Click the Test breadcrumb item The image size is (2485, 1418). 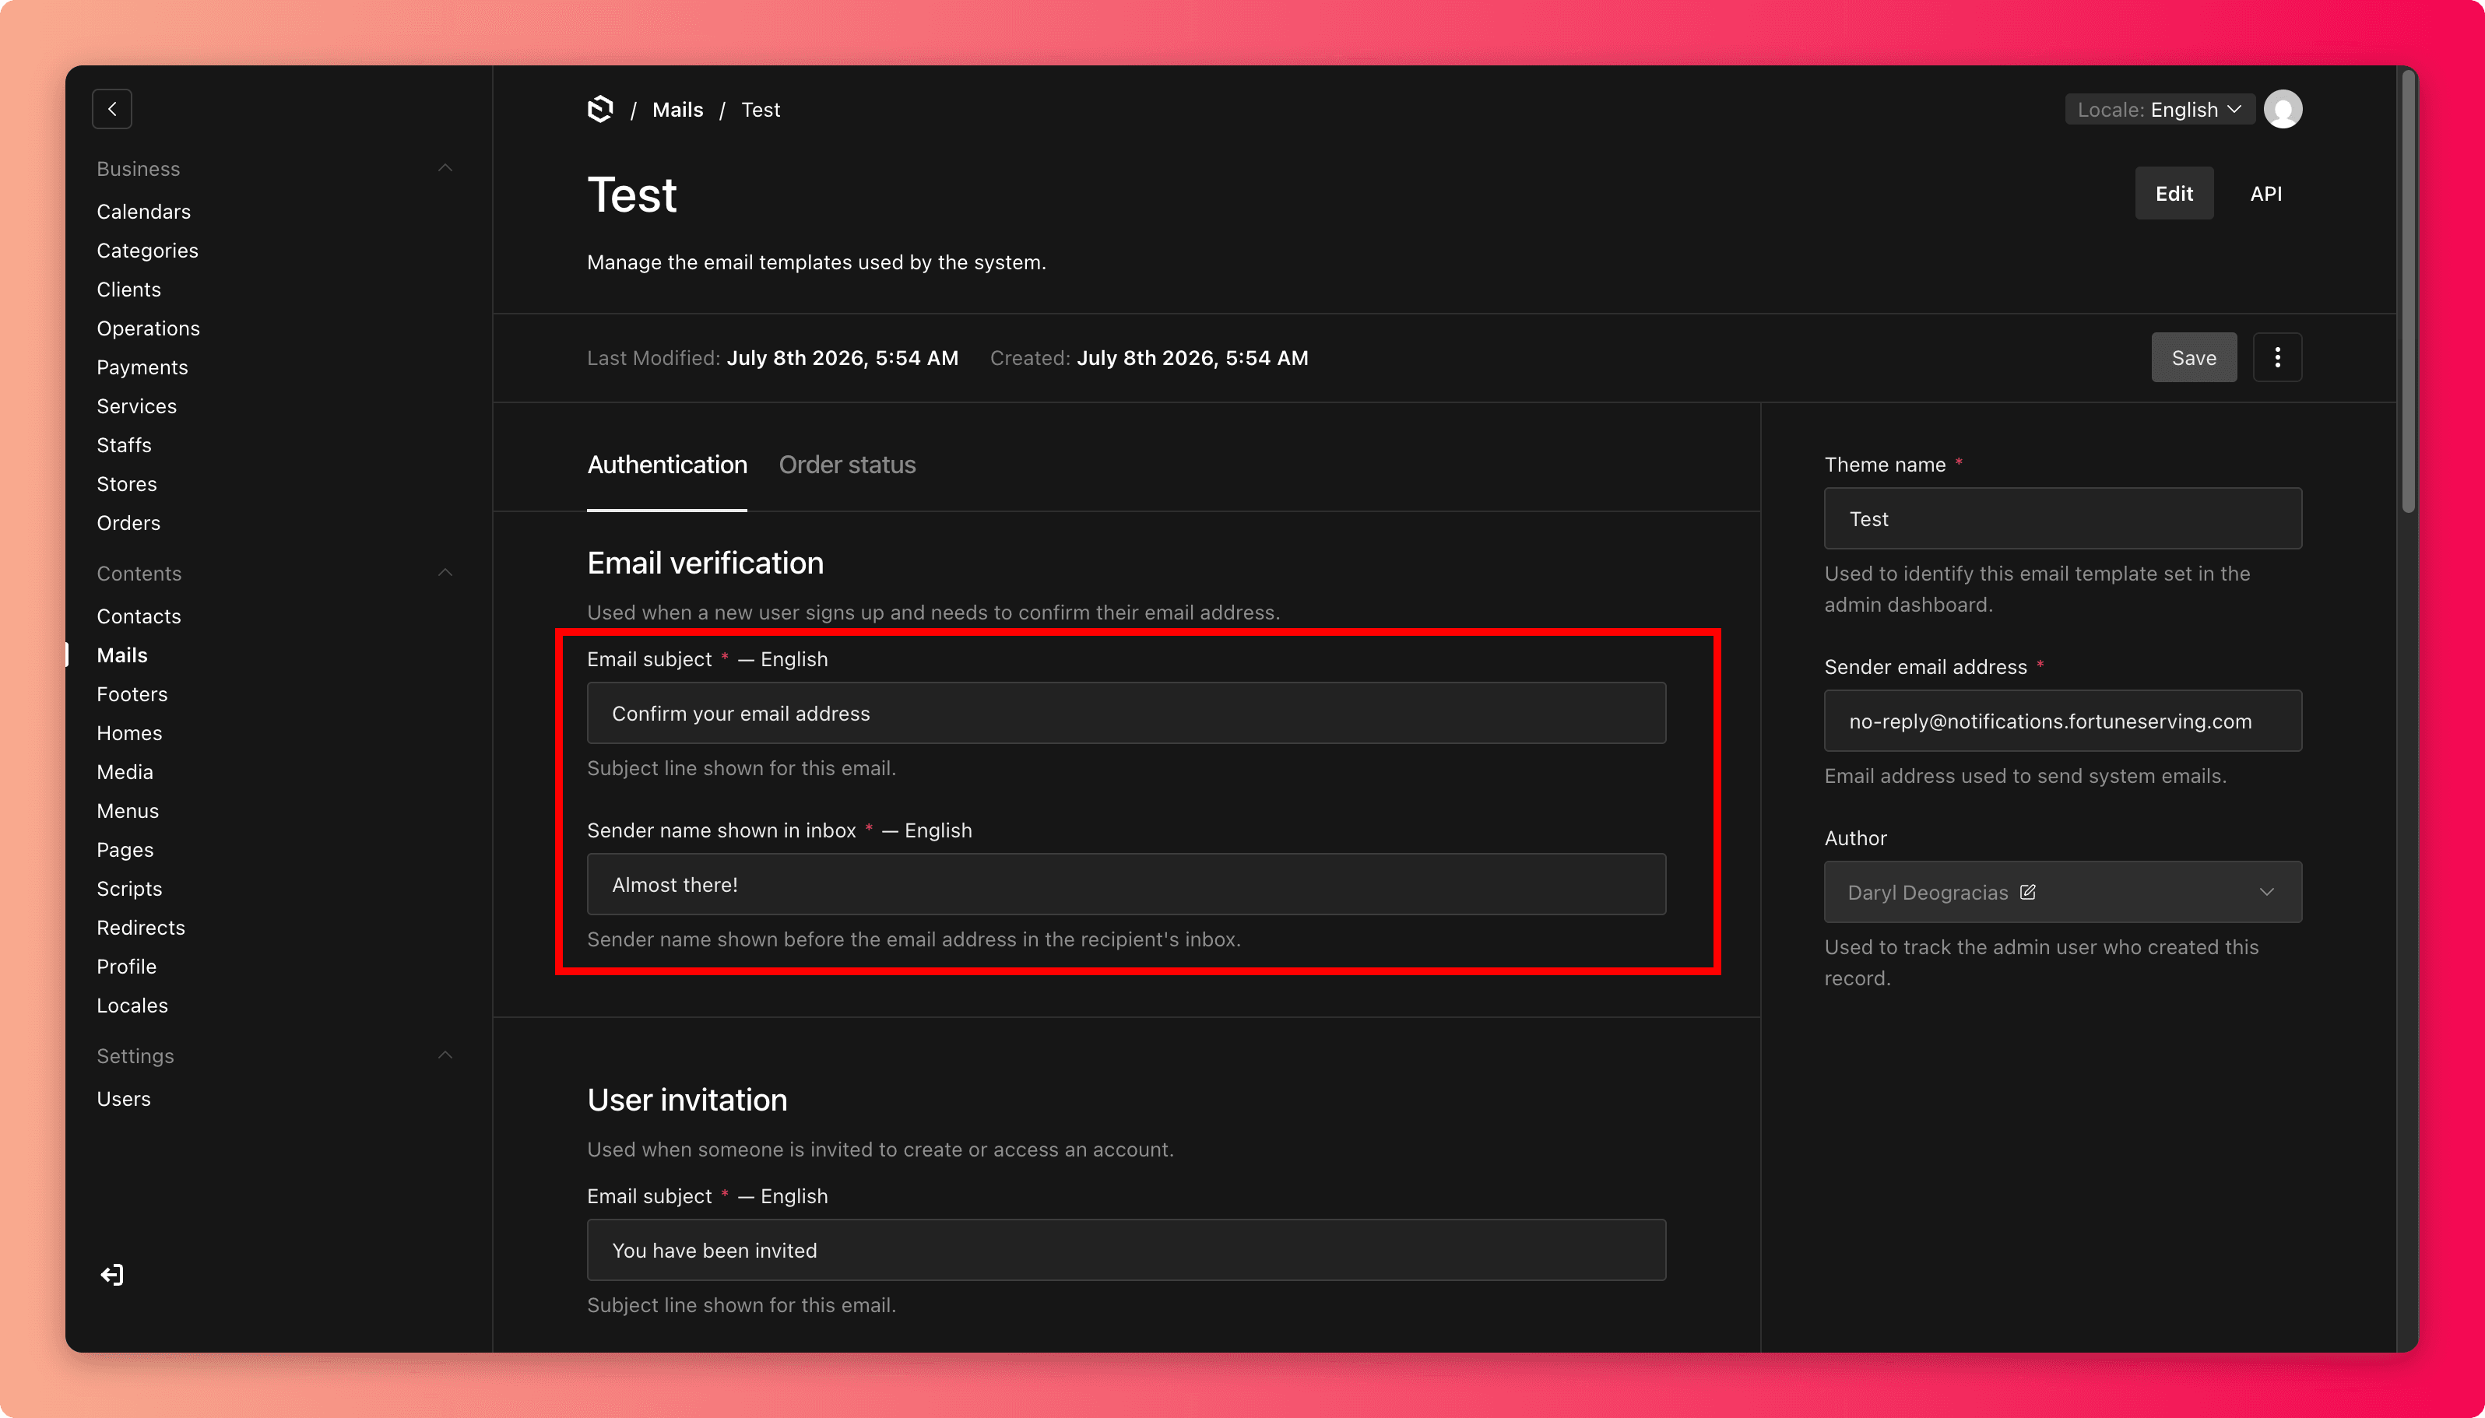pyautogui.click(x=760, y=109)
